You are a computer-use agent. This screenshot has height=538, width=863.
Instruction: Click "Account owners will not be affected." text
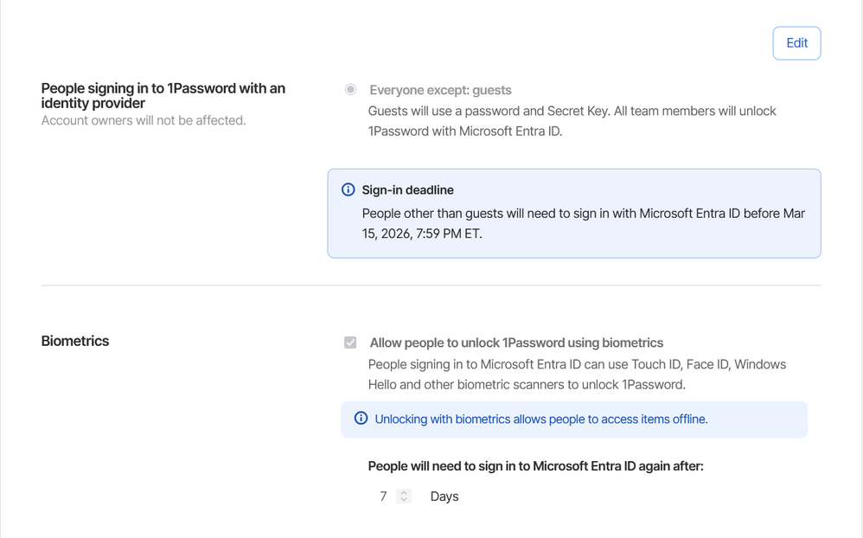[144, 120]
